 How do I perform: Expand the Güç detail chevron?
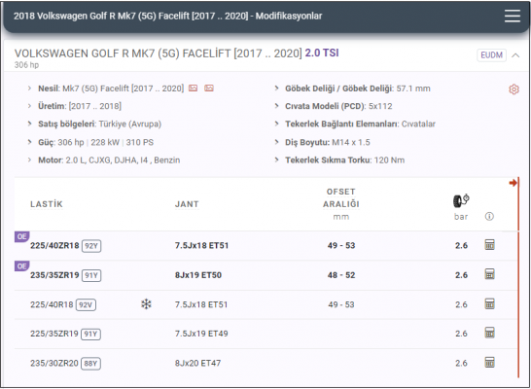29,142
